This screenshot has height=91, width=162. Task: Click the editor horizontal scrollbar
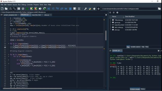pyautogui.click(x=32, y=88)
